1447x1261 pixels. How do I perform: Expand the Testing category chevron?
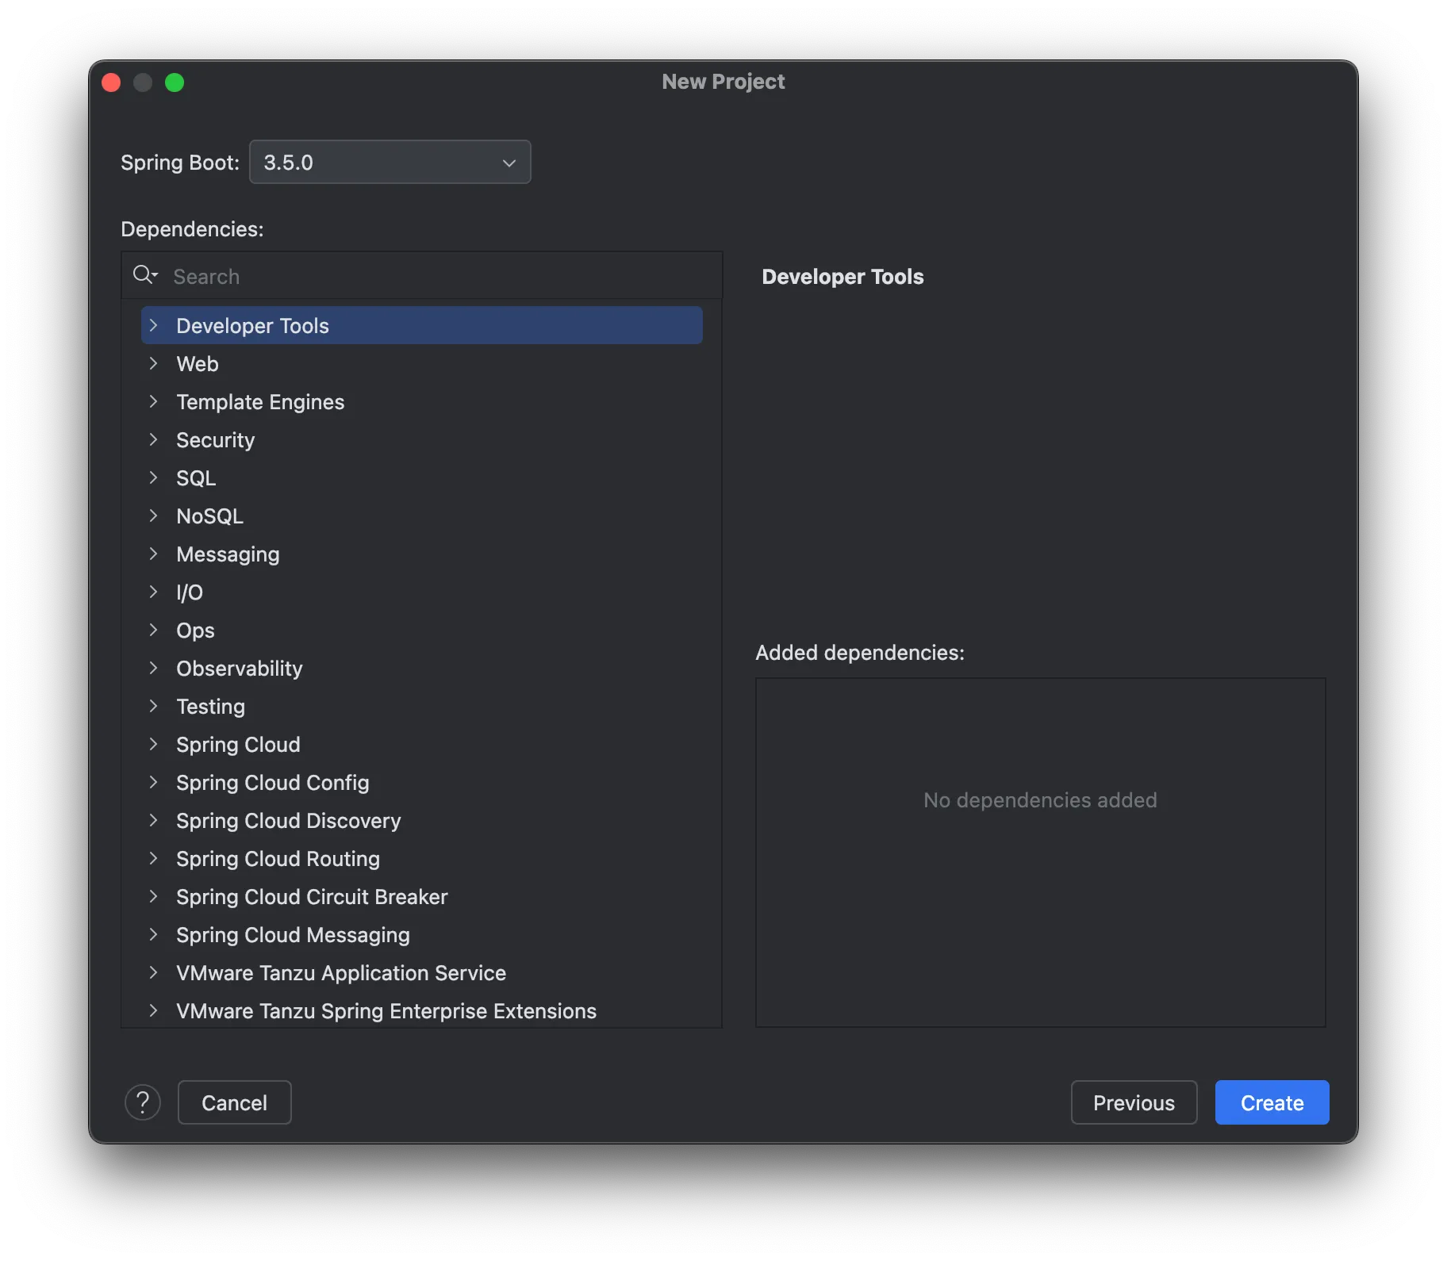point(154,706)
